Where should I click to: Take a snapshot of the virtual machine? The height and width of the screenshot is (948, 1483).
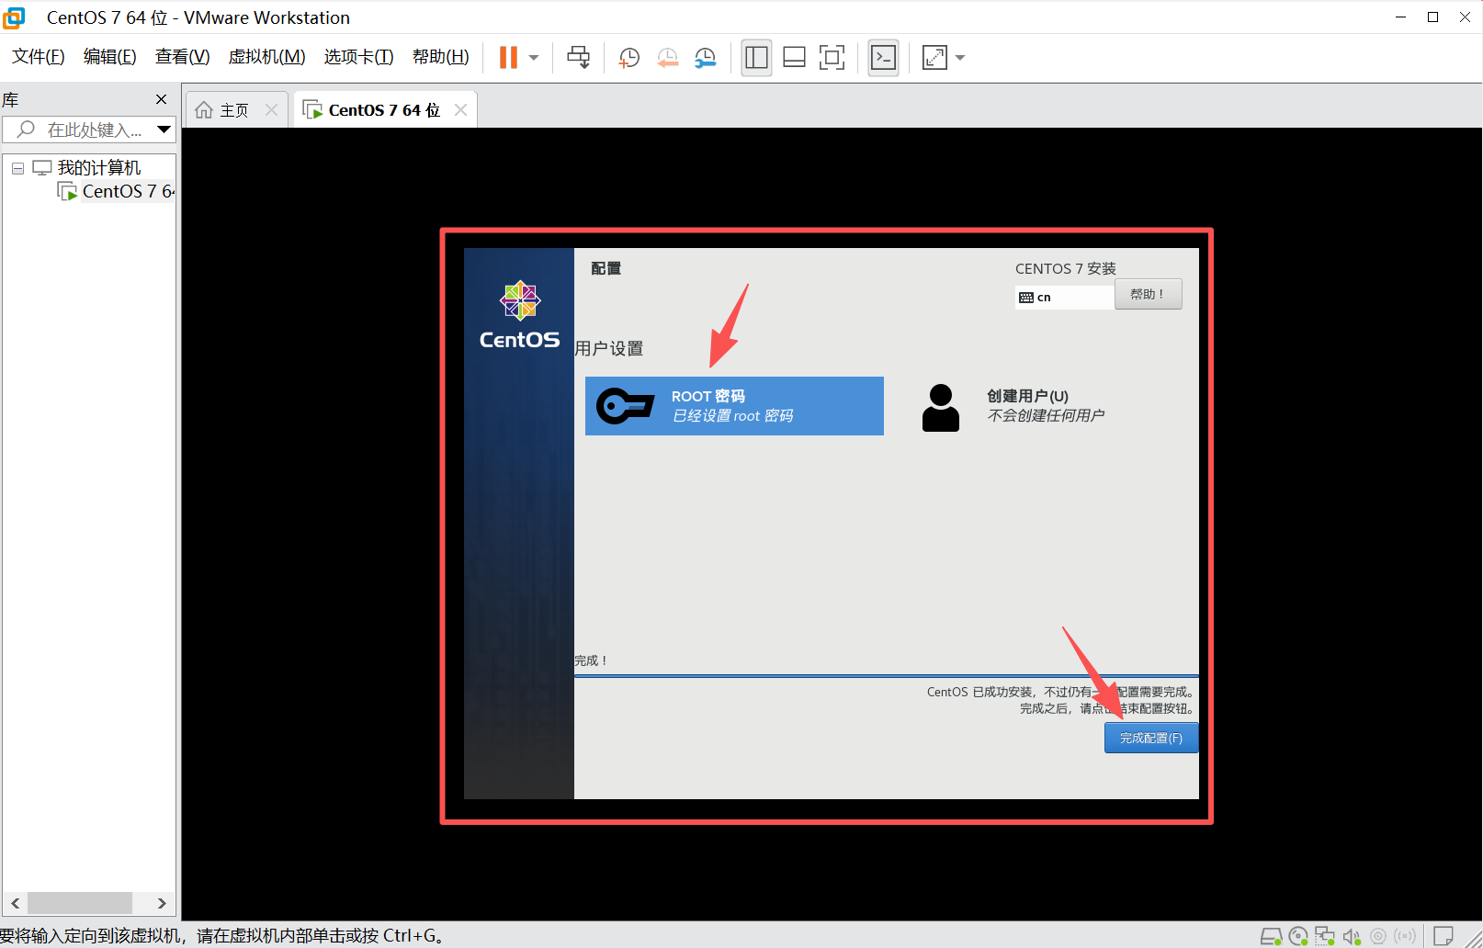[628, 58]
